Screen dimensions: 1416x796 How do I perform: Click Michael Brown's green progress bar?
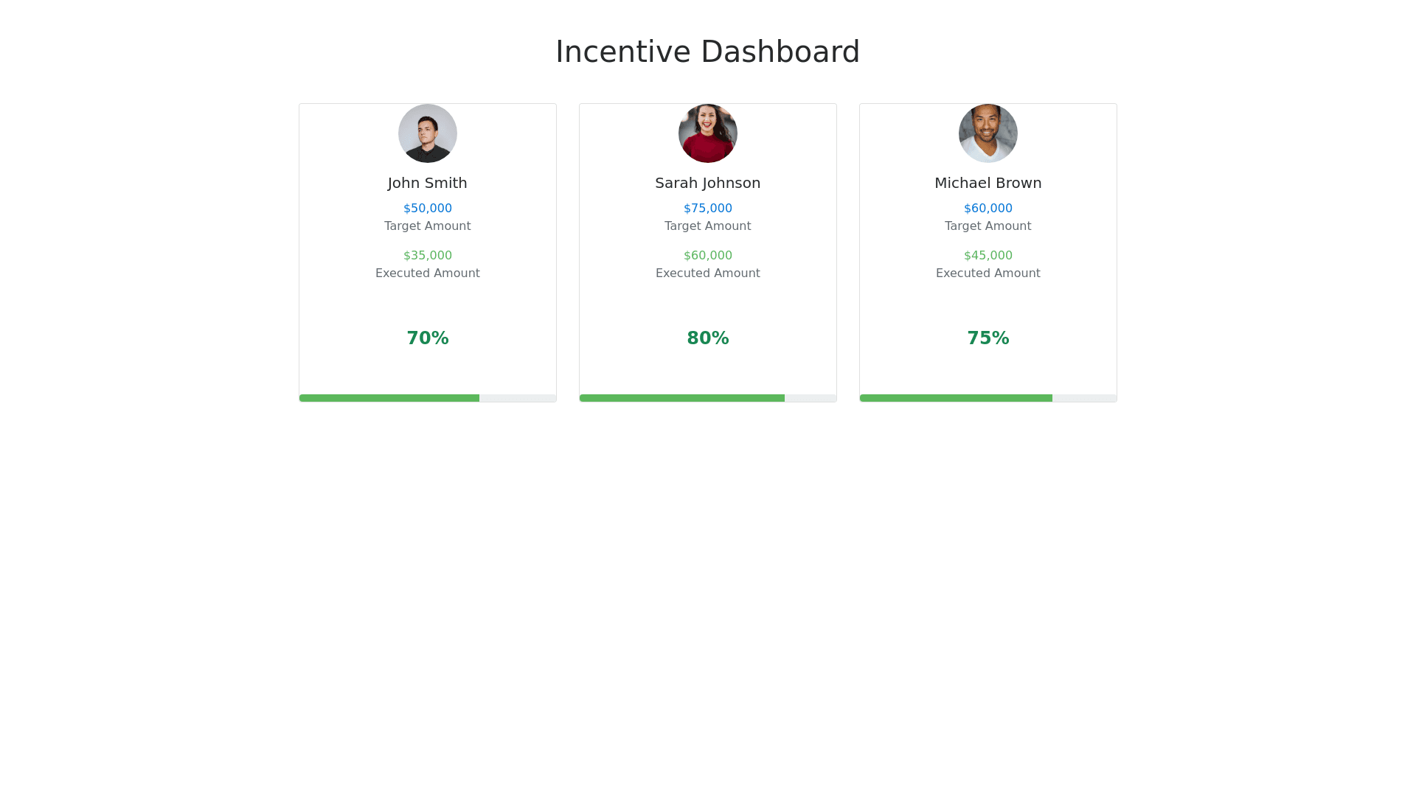coord(956,398)
